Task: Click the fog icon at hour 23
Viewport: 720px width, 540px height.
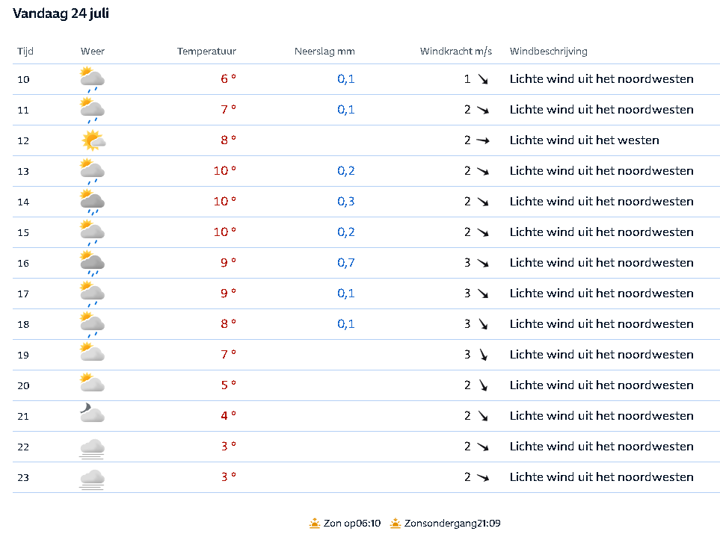Action: [x=92, y=480]
